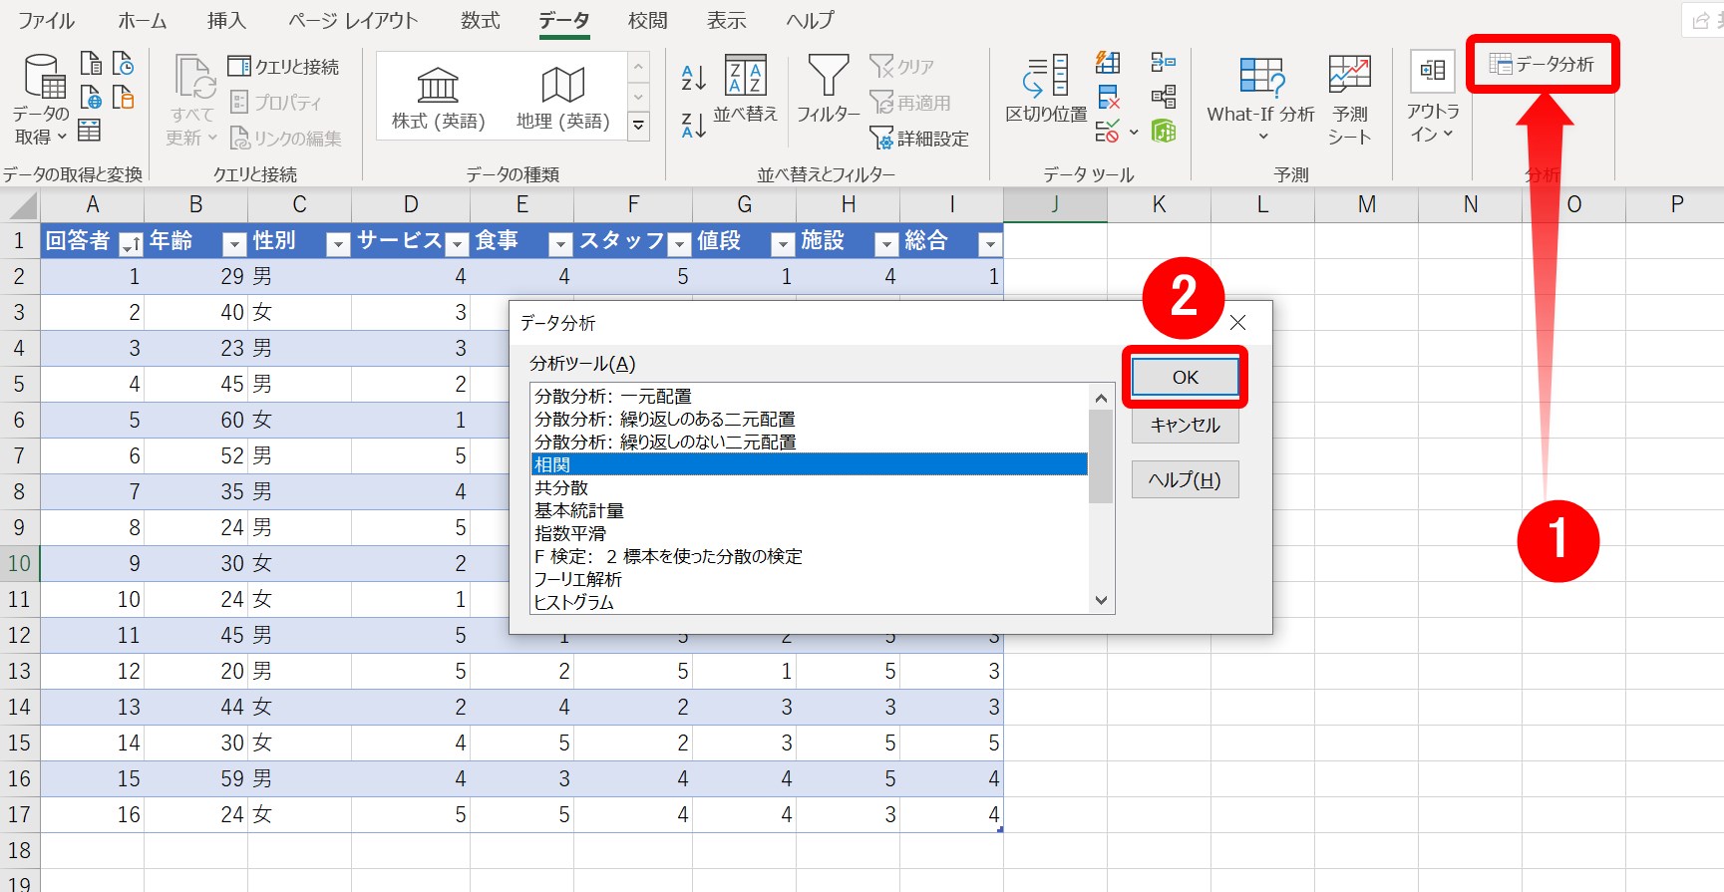Click the From Text/CSV file icon
Image resolution: width=1724 pixels, height=892 pixels.
[x=90, y=64]
